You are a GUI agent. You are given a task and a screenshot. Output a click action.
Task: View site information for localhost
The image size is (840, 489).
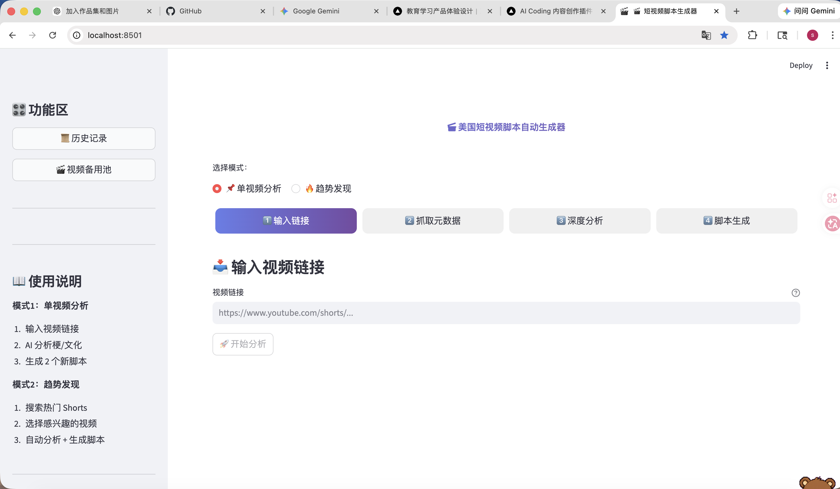tap(77, 35)
